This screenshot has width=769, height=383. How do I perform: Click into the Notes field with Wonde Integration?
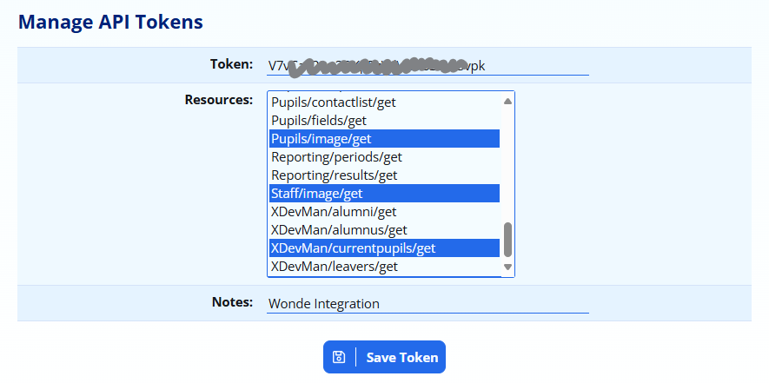(427, 303)
